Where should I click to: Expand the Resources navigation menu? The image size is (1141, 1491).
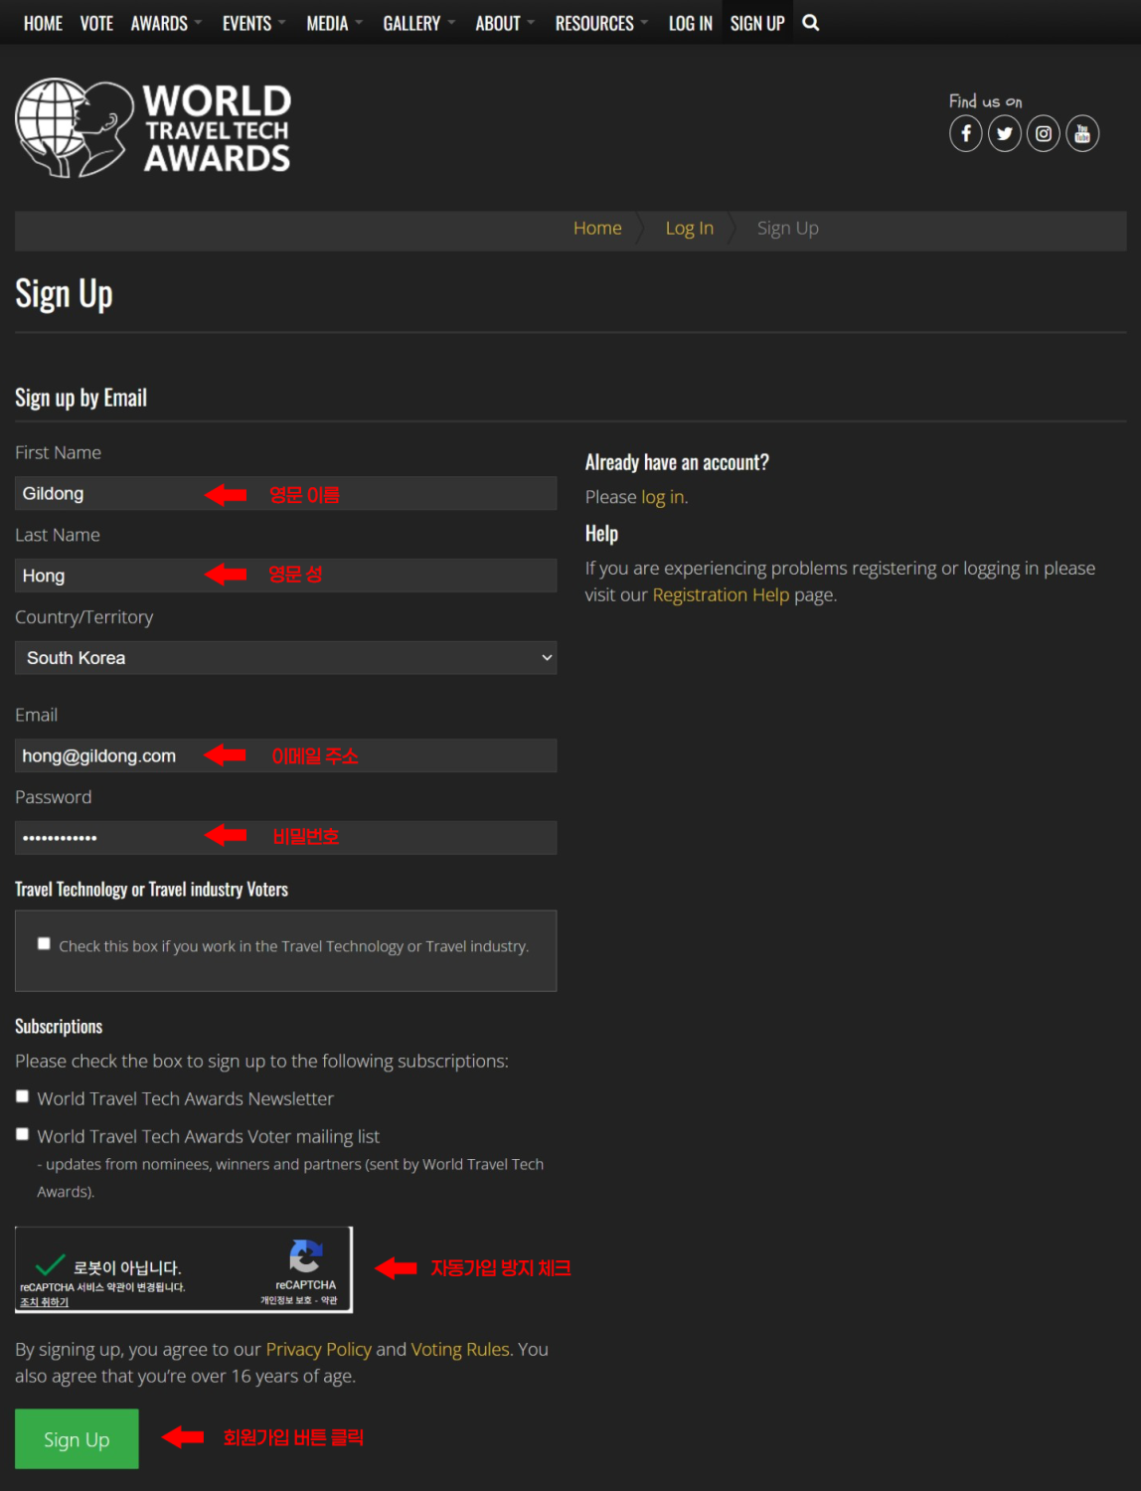tap(600, 23)
